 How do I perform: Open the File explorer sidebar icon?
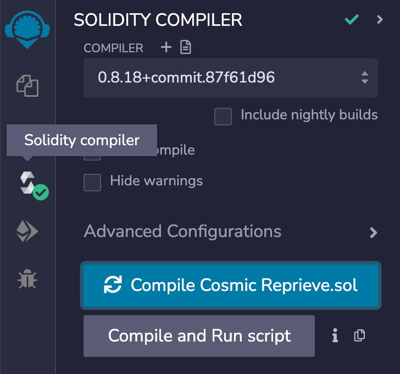pos(27,86)
